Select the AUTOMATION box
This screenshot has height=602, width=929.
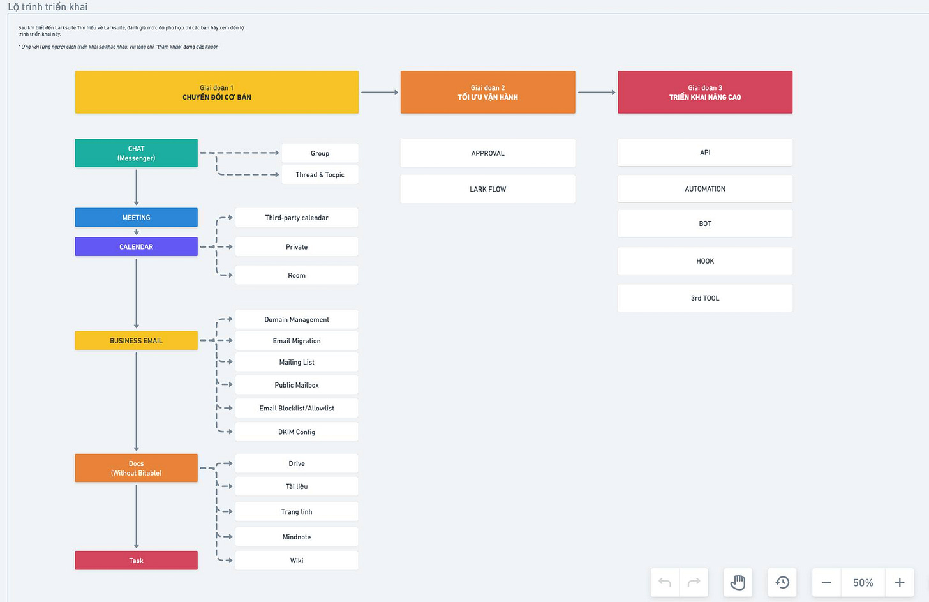(705, 189)
